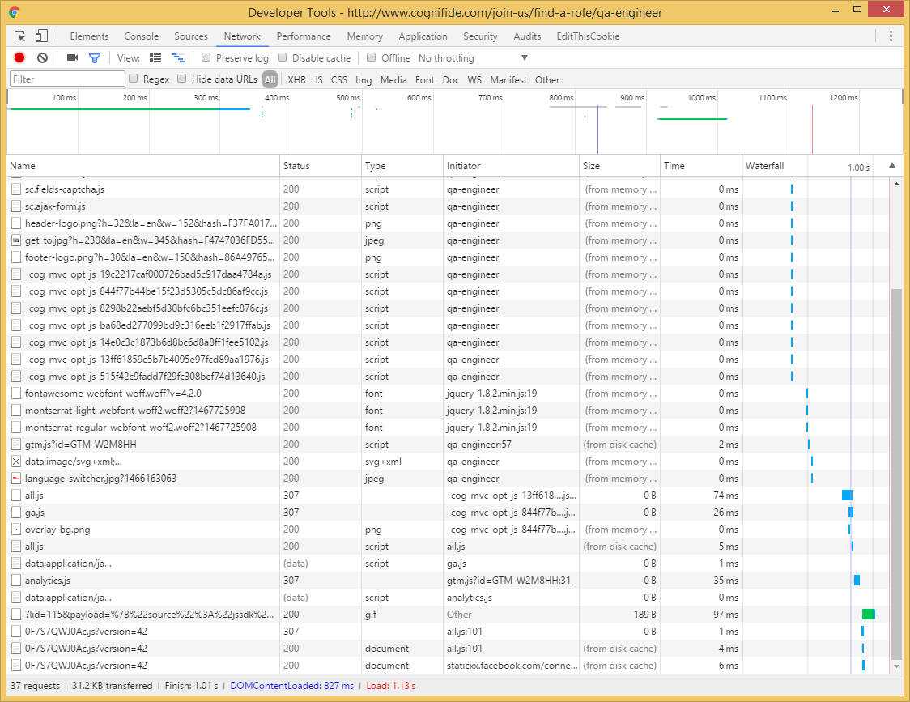The width and height of the screenshot is (910, 702).
Task: Open the qa-engineer:57 initiator link
Action: click(478, 445)
